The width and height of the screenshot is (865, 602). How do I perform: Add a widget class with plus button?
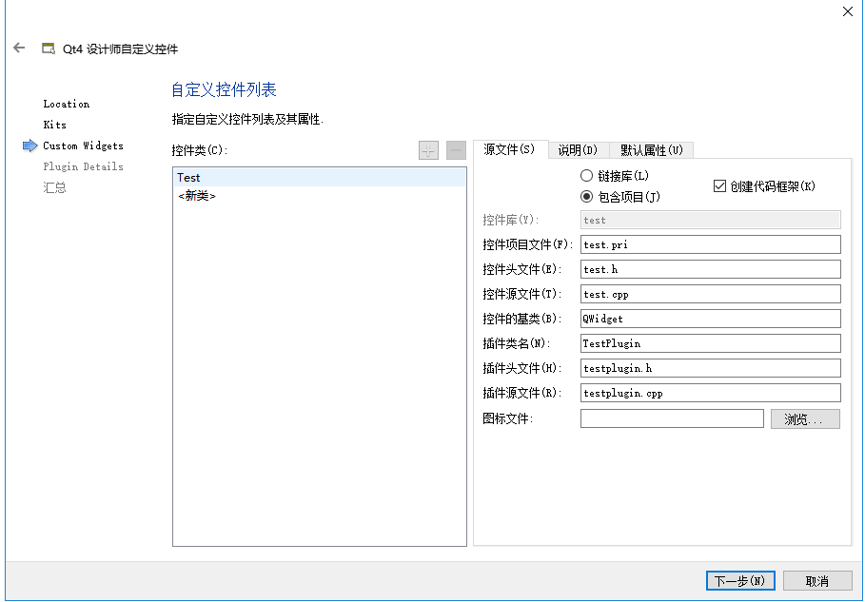coord(428,150)
